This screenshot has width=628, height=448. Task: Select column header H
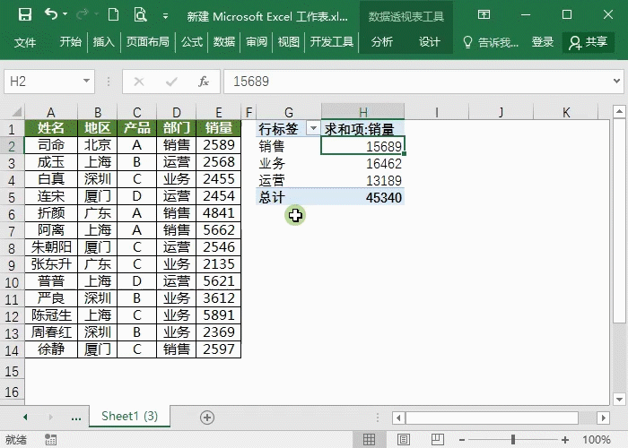pyautogui.click(x=362, y=112)
